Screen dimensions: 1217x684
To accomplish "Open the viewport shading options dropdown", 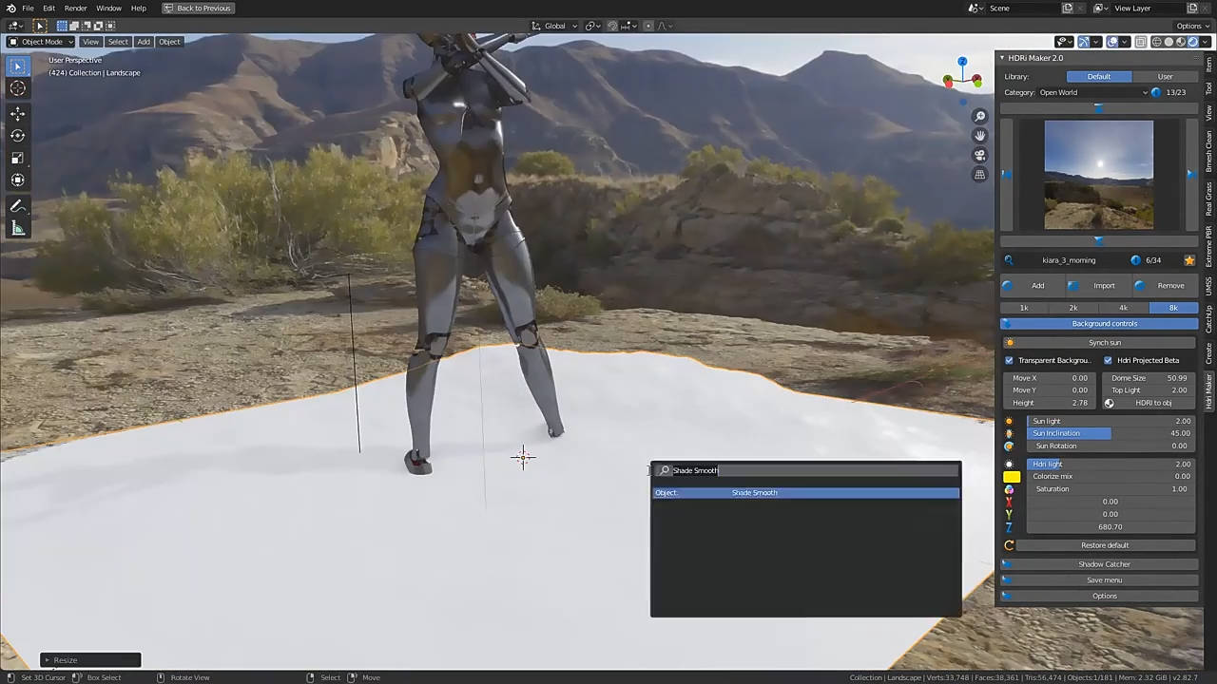I will 1205,42.
